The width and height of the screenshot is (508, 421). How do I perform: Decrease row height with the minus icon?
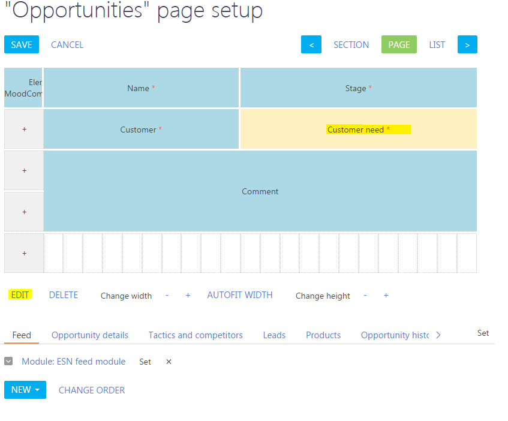point(365,295)
